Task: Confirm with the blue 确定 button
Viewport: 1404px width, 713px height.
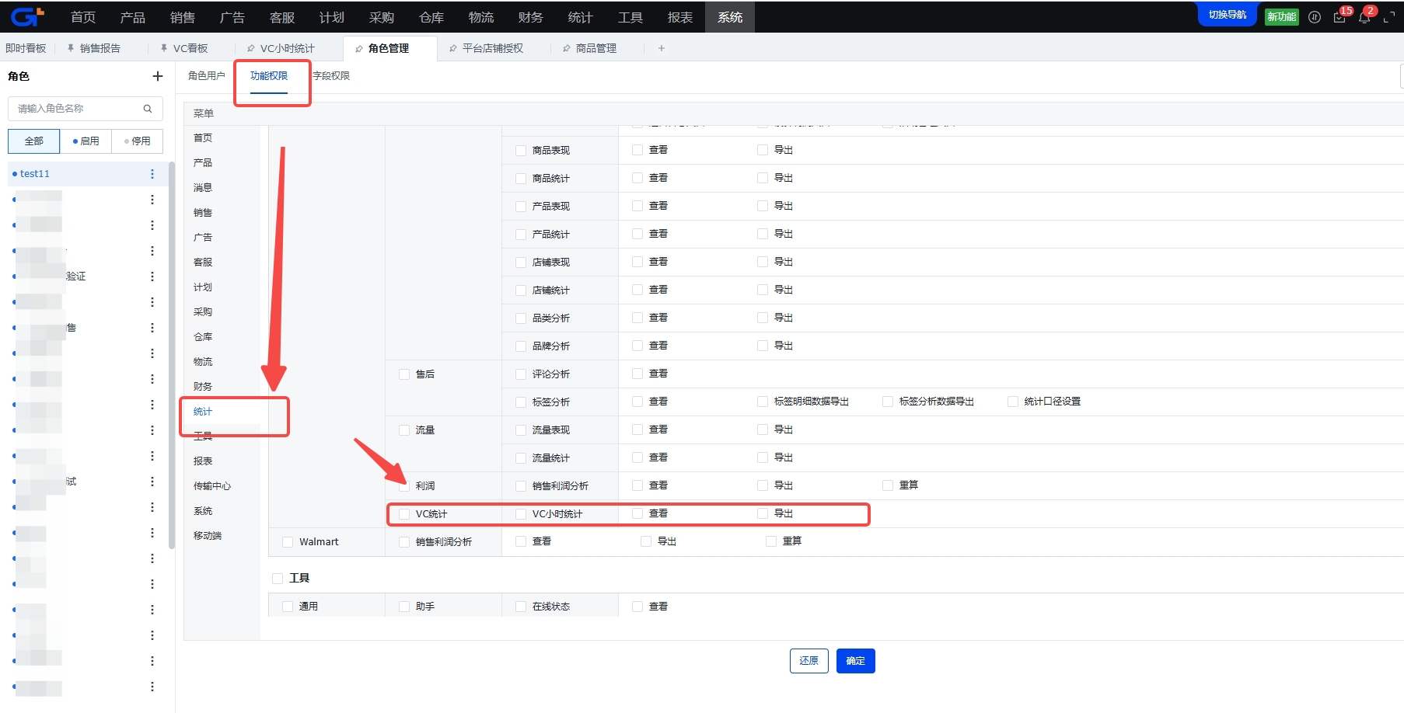Action: [856, 661]
